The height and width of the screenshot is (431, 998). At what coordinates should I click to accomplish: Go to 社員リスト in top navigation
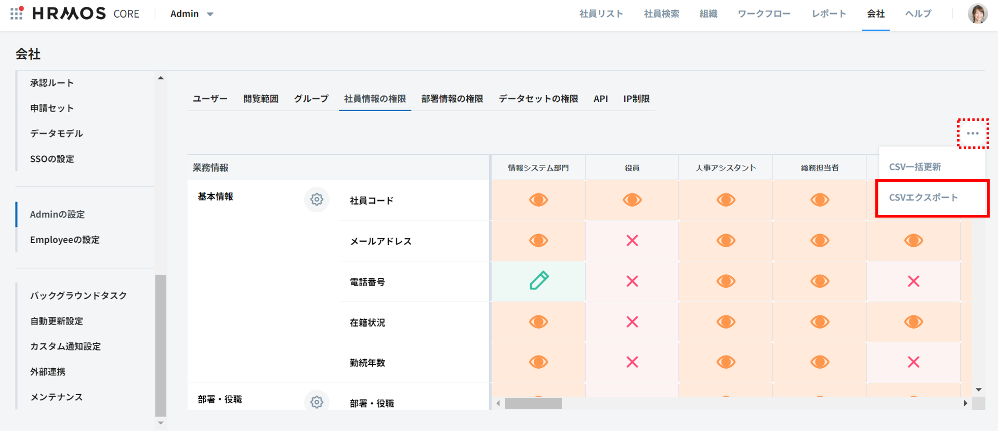[x=601, y=14]
